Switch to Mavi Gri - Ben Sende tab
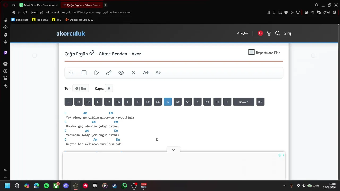Image resolution: width=340 pixels, height=191 pixels. pyautogui.click(x=39, y=5)
